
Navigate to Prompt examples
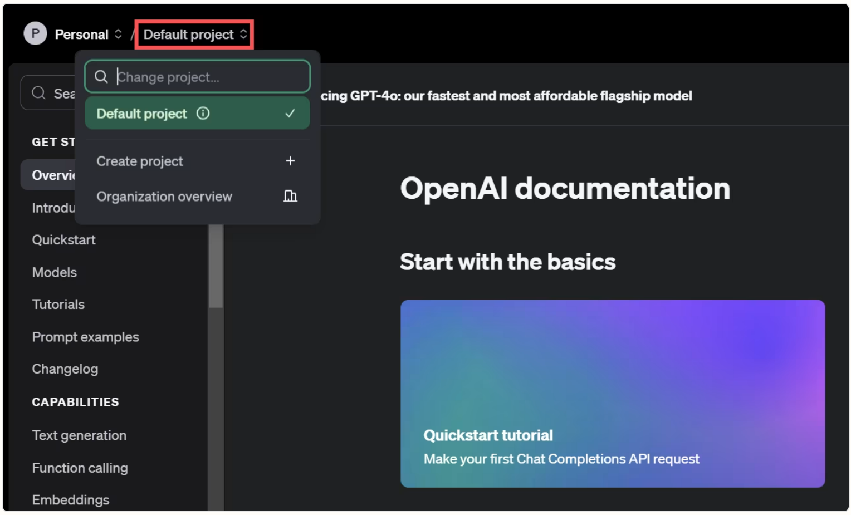85,337
